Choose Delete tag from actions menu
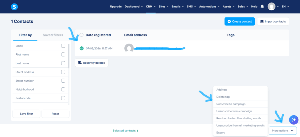The image size is (300, 137). pyautogui.click(x=240, y=97)
